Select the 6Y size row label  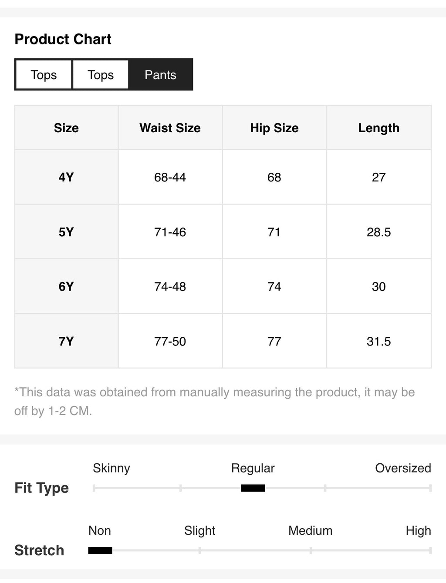coord(66,286)
